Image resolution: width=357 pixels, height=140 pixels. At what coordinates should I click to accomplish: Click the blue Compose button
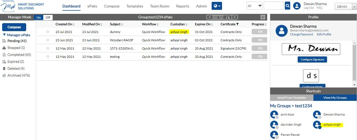pyautogui.click(x=14, y=27)
